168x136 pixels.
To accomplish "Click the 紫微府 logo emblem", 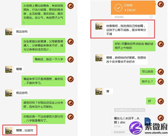I will pyautogui.click(x=136, y=127).
